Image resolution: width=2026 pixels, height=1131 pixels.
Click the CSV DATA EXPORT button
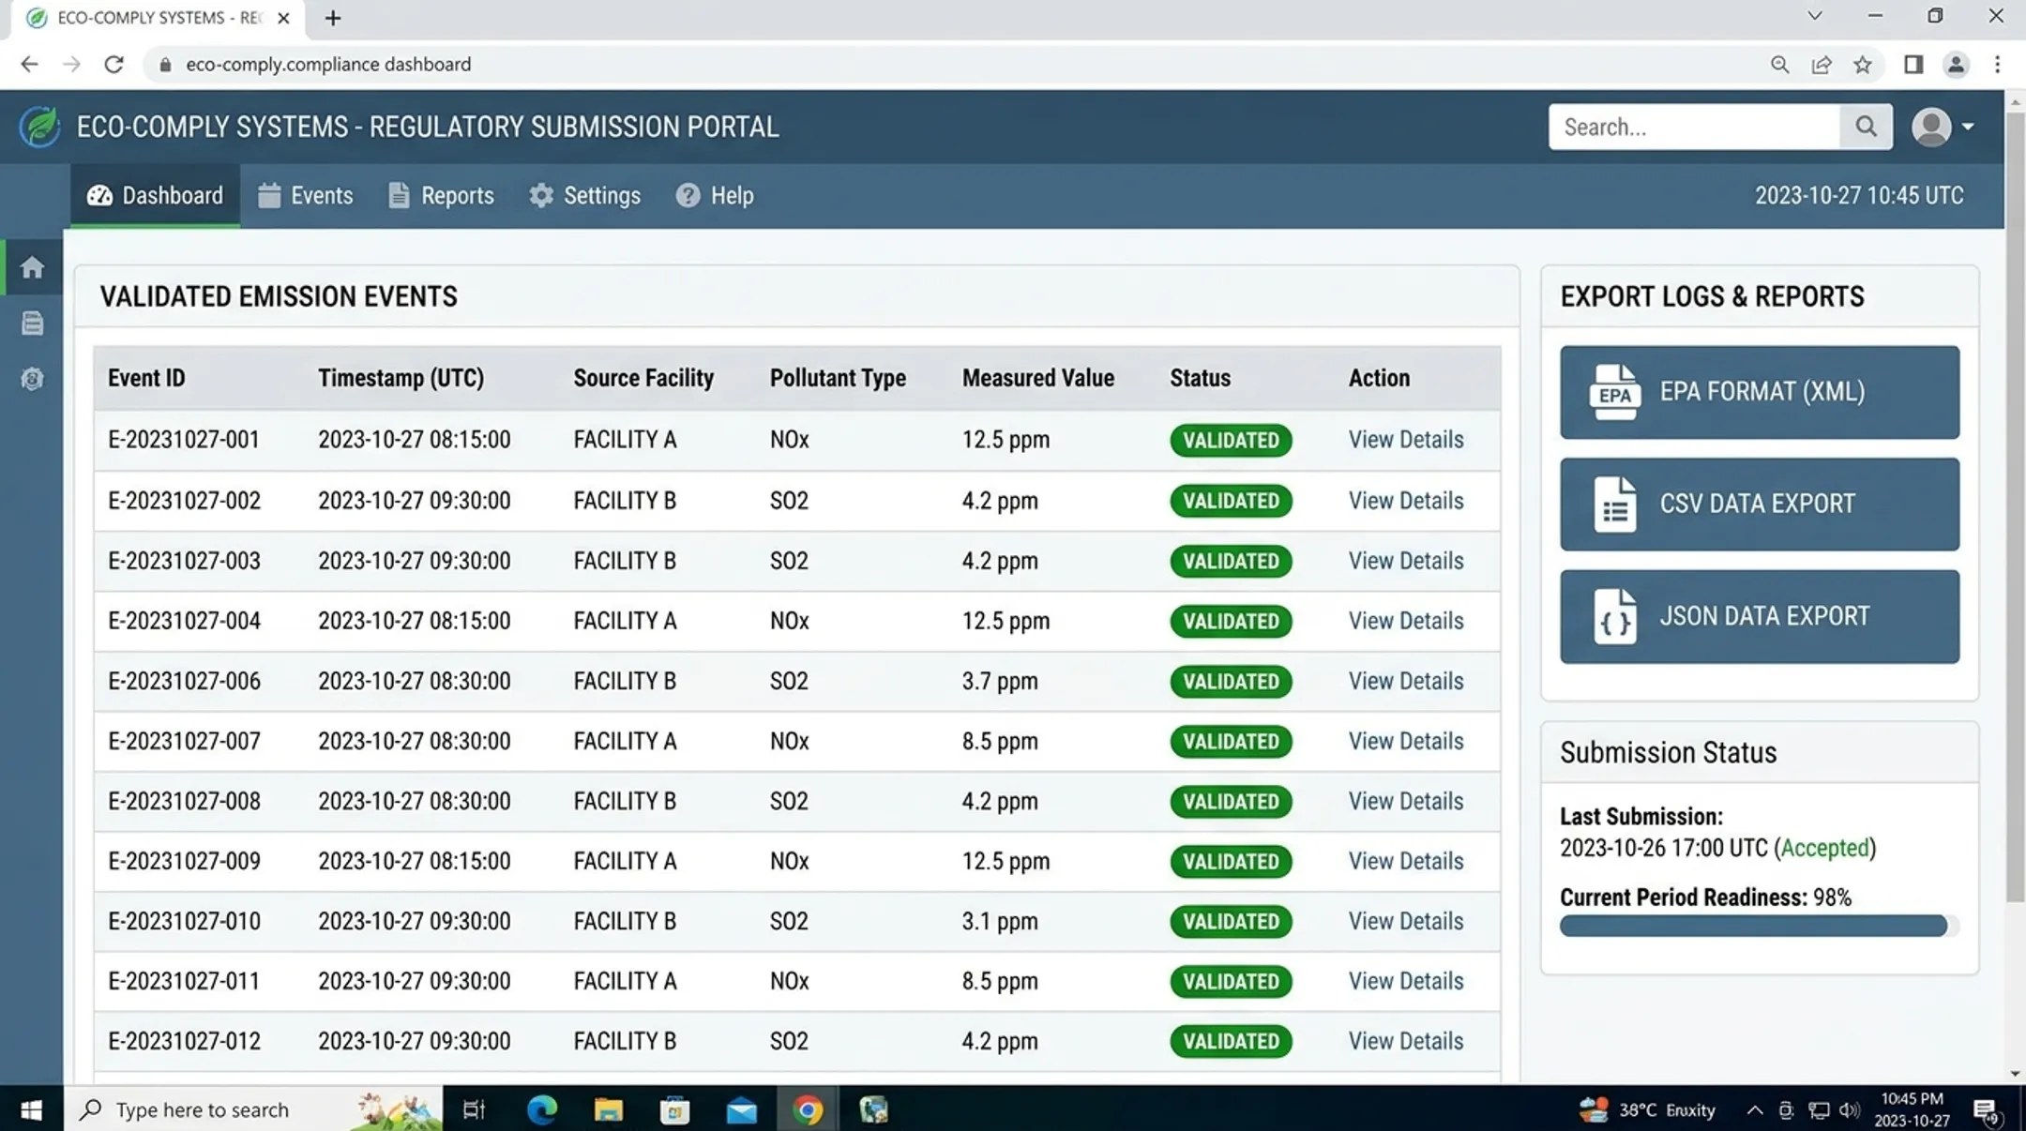tap(1760, 504)
